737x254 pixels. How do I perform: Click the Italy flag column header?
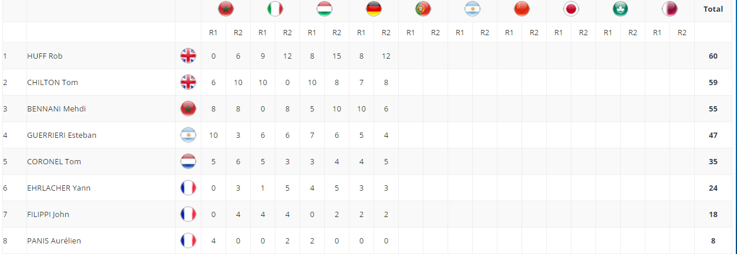[x=275, y=9]
